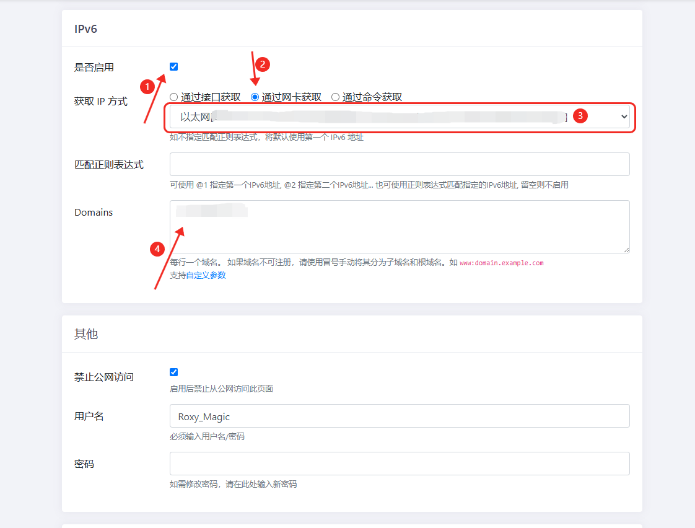Click inside the 匹配正则表达式 input field

click(x=400, y=164)
